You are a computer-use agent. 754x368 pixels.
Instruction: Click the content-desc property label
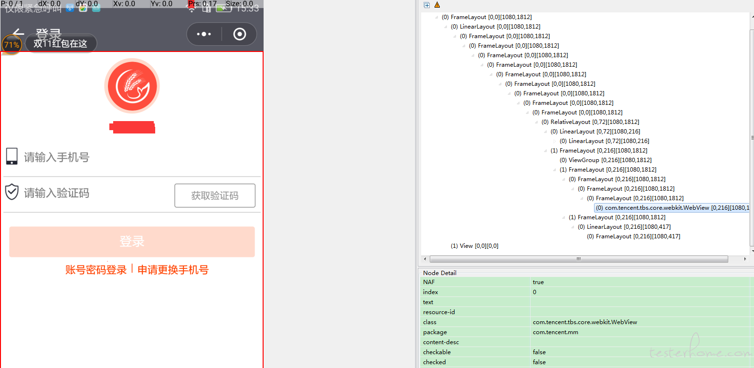tap(441, 342)
